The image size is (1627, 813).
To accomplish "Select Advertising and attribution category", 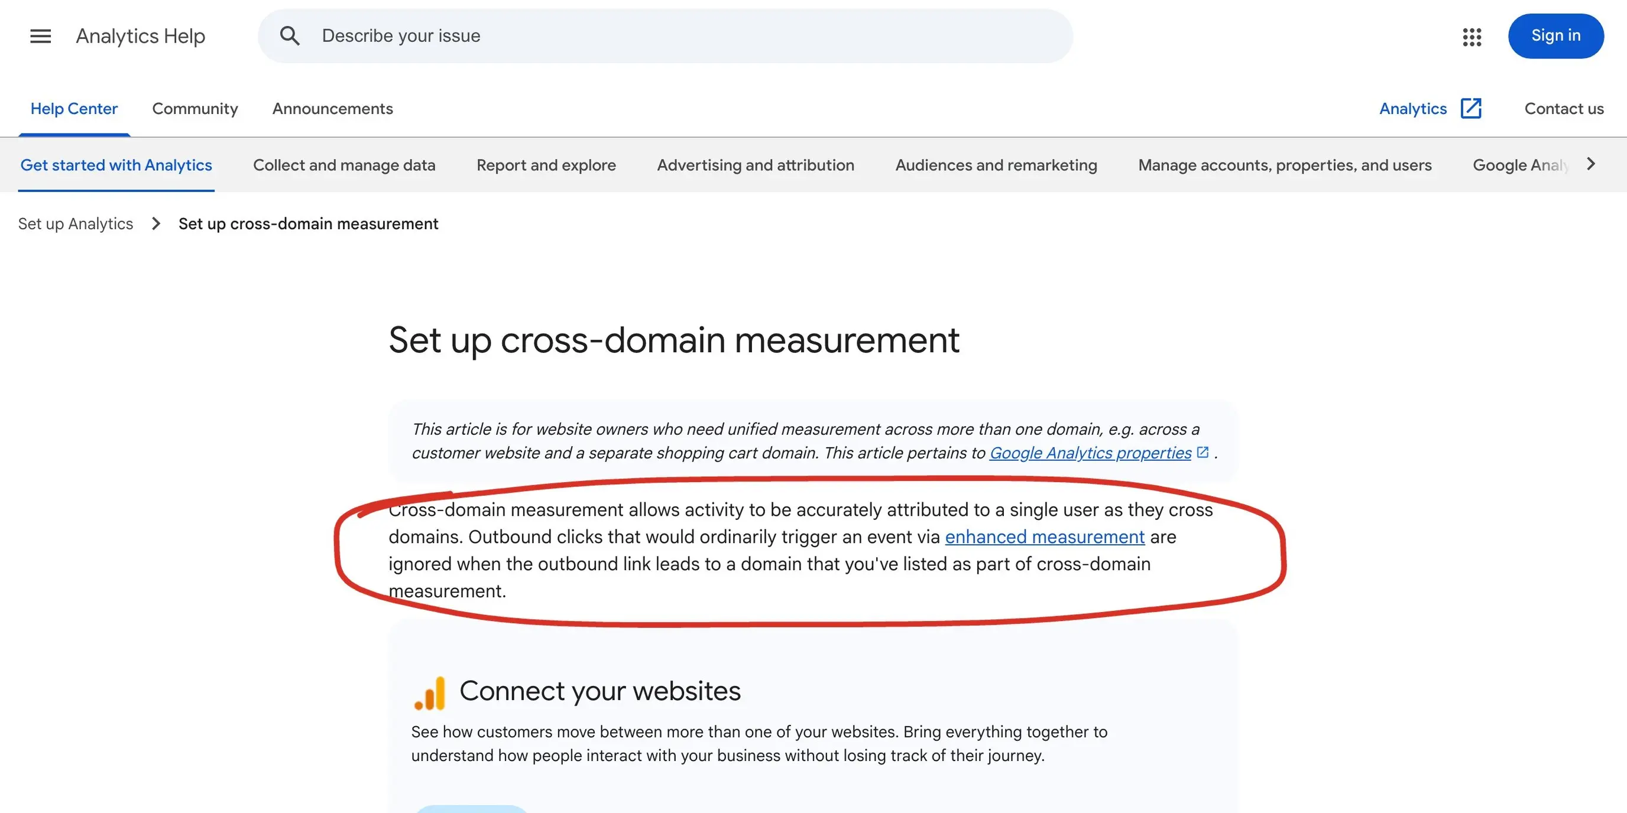I will click(x=756, y=165).
